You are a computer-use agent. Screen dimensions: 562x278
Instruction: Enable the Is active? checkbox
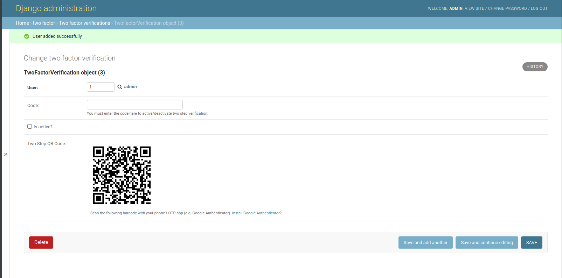[x=30, y=127]
